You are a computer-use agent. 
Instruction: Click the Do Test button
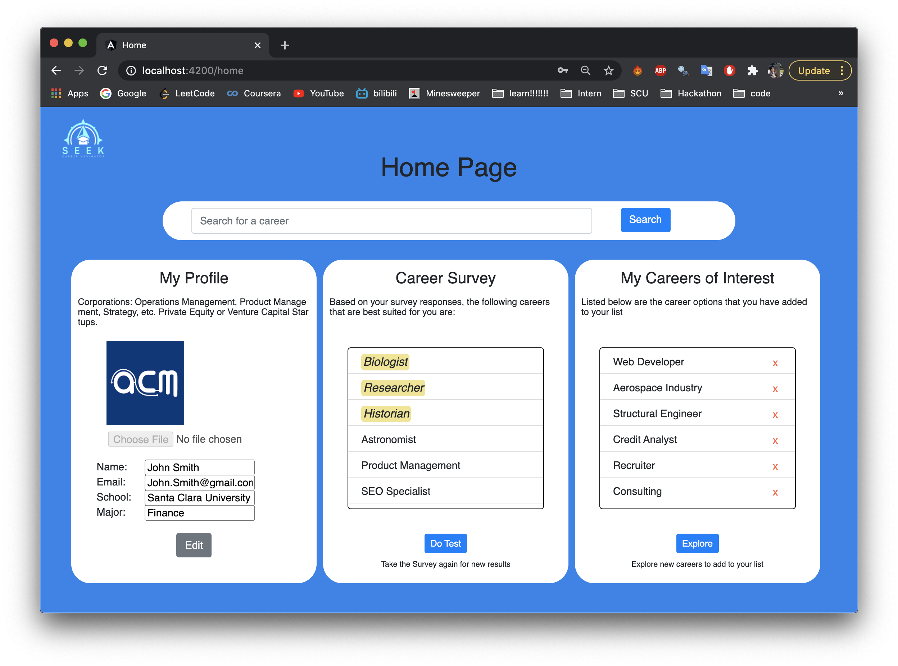(445, 543)
